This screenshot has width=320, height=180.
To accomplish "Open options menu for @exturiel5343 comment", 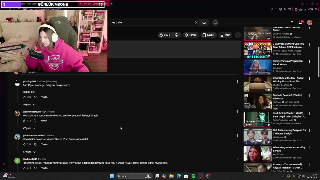I will [x=237, y=159].
